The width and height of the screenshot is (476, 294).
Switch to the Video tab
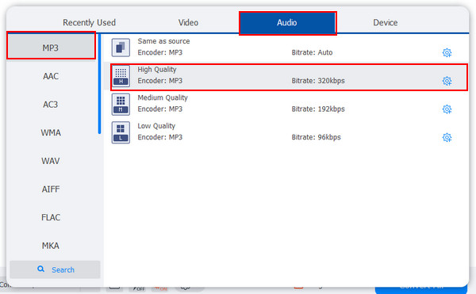coord(188,23)
